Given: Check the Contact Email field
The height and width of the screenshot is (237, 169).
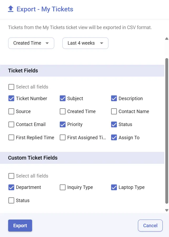Looking at the screenshot, I should tap(11, 124).
